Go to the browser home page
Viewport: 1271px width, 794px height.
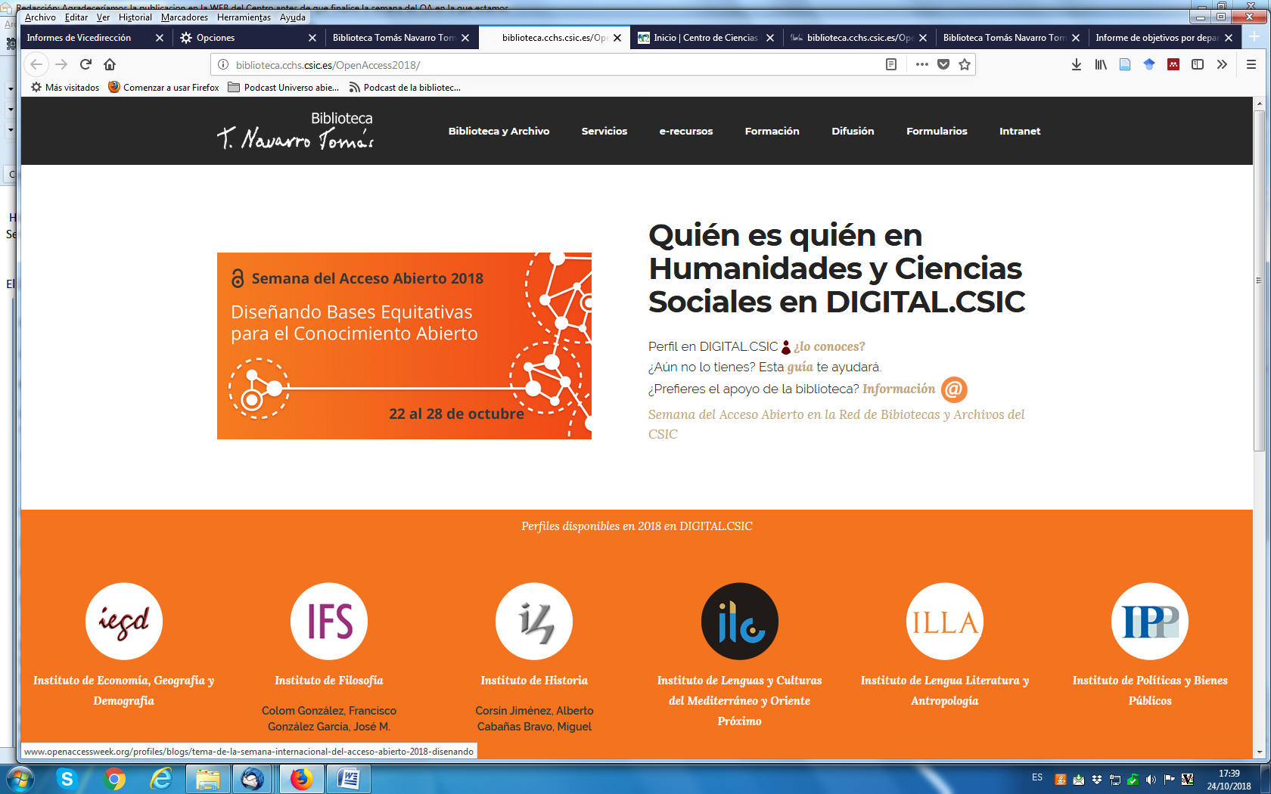pos(110,64)
